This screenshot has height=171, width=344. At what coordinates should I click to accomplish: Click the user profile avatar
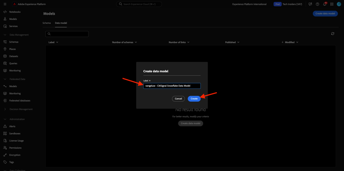pos(338,4)
